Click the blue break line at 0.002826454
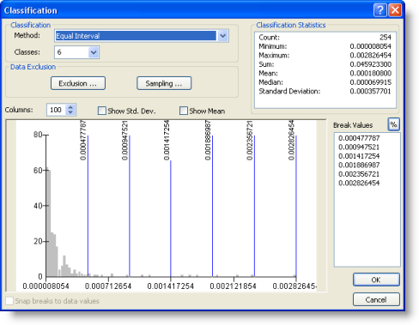The image size is (419, 325). pyautogui.click(x=296, y=206)
